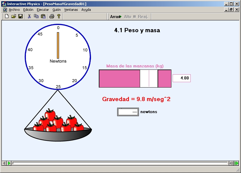Click the step back button at bottom right
Screen dimensions: 241x173
click(x=231, y=163)
